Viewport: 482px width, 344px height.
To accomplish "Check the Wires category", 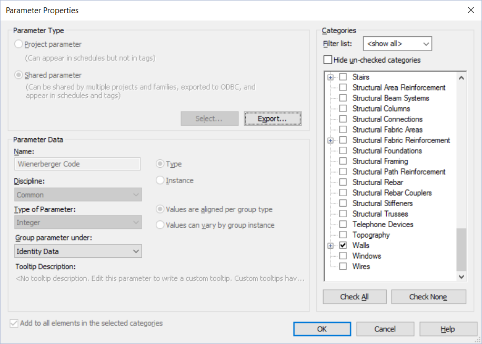I will point(343,266).
